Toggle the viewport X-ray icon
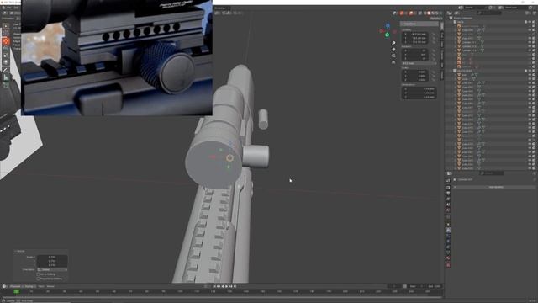The width and height of the screenshot is (538, 303). pos(420,13)
